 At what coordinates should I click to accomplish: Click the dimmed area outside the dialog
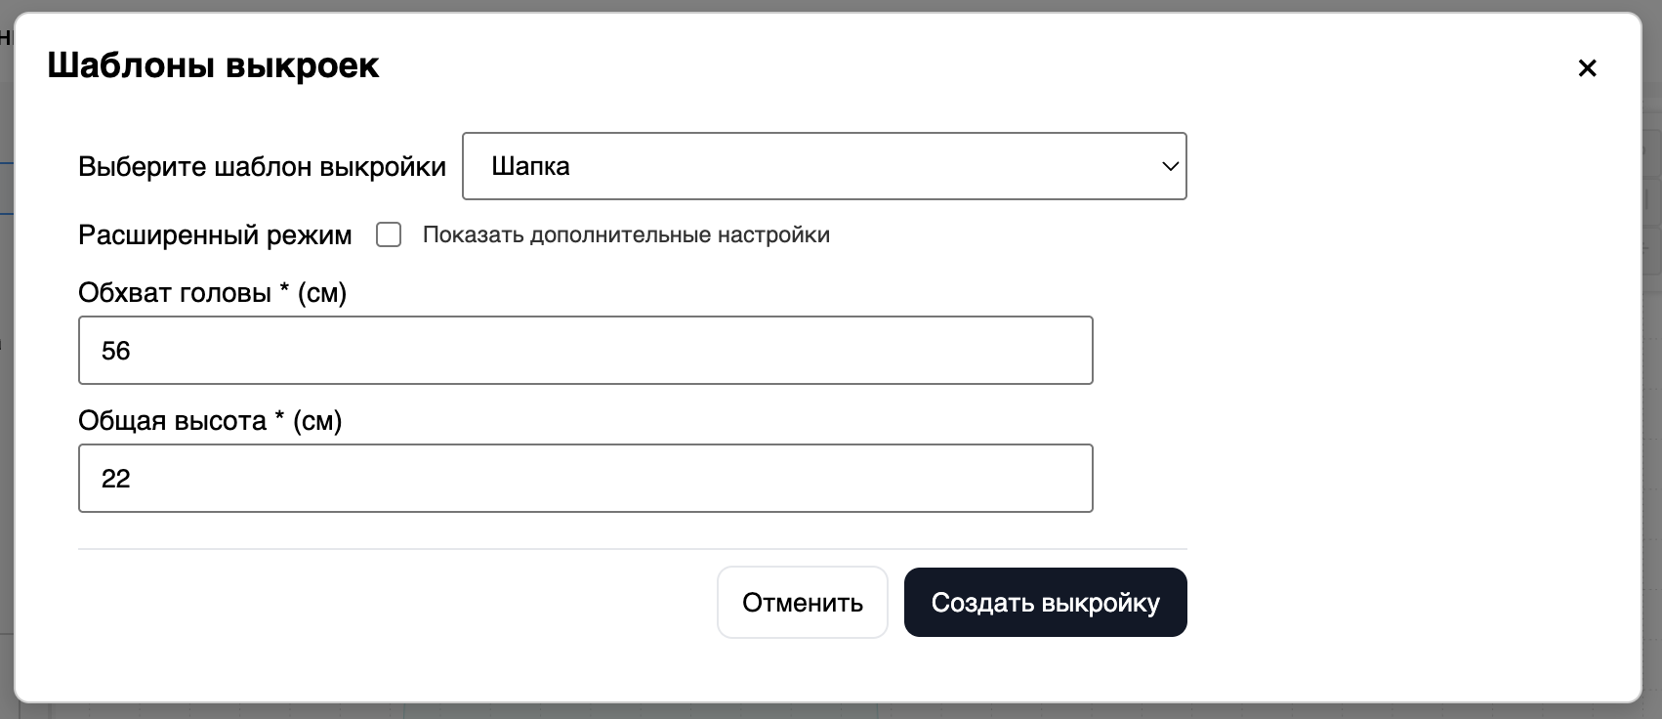coord(10,391)
